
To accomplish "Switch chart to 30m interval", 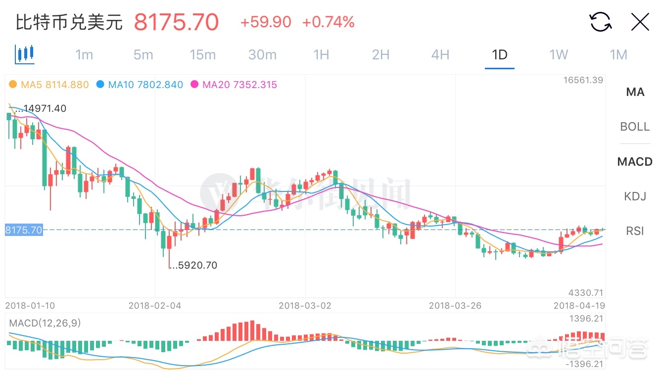I will coord(262,54).
